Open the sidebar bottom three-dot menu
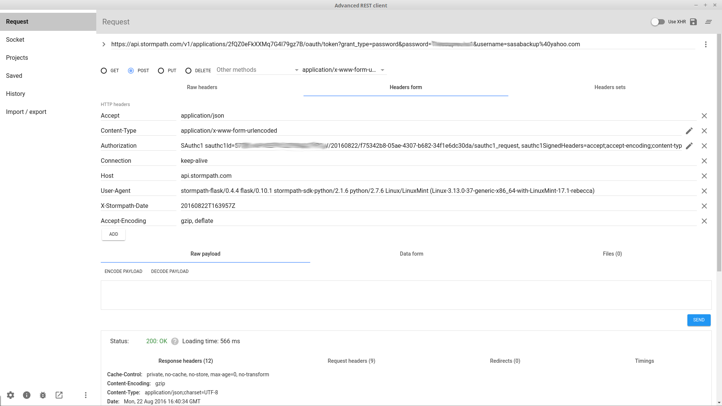This screenshot has height=406, width=722. (86, 395)
